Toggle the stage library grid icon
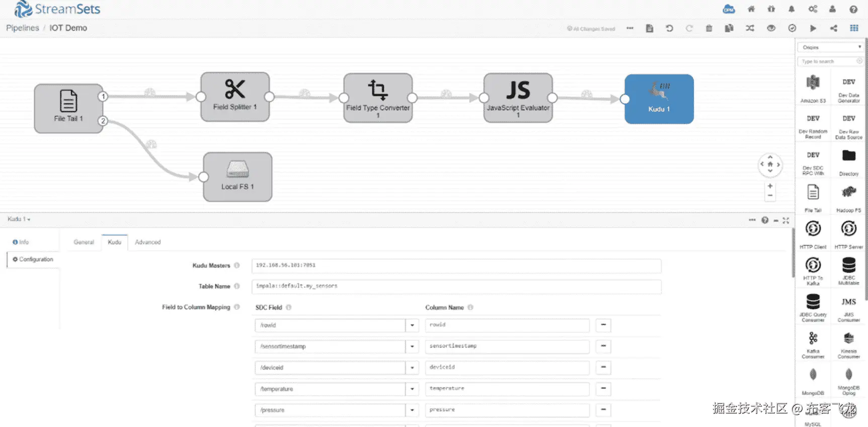This screenshot has width=868, height=427. (854, 28)
